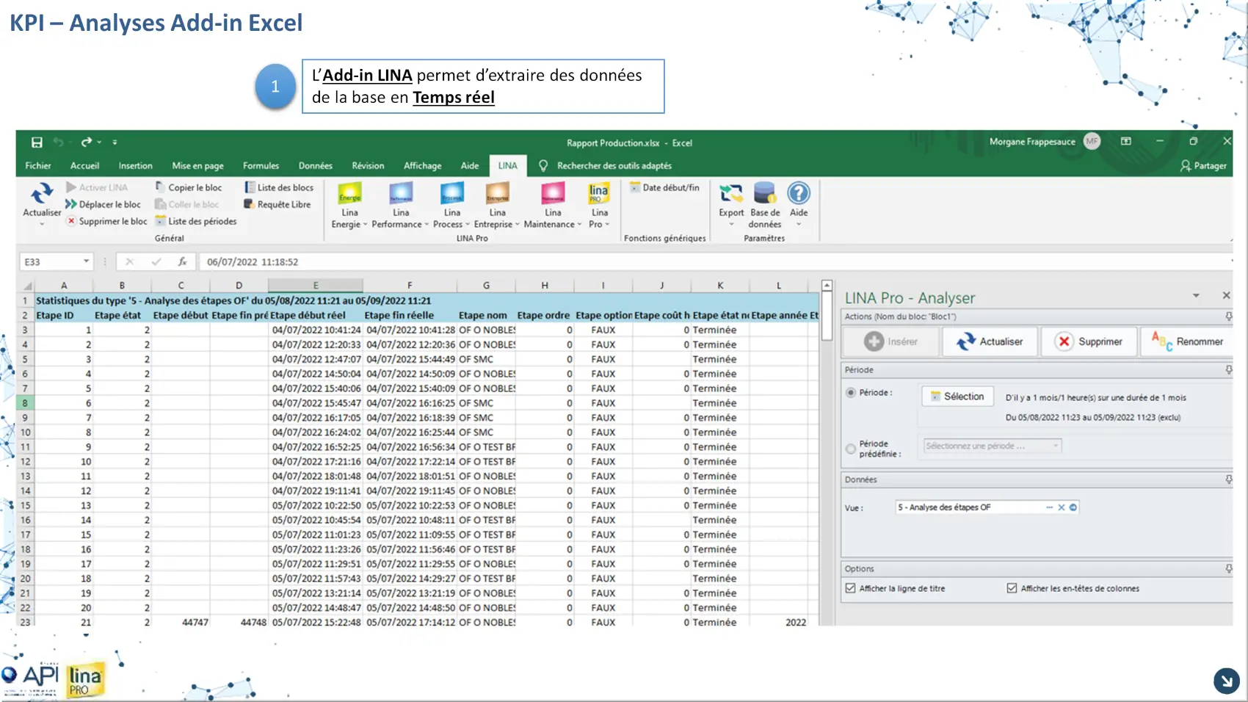Image resolution: width=1248 pixels, height=702 pixels.
Task: Click Rechercher des outils adaptés box
Action: [x=614, y=166]
